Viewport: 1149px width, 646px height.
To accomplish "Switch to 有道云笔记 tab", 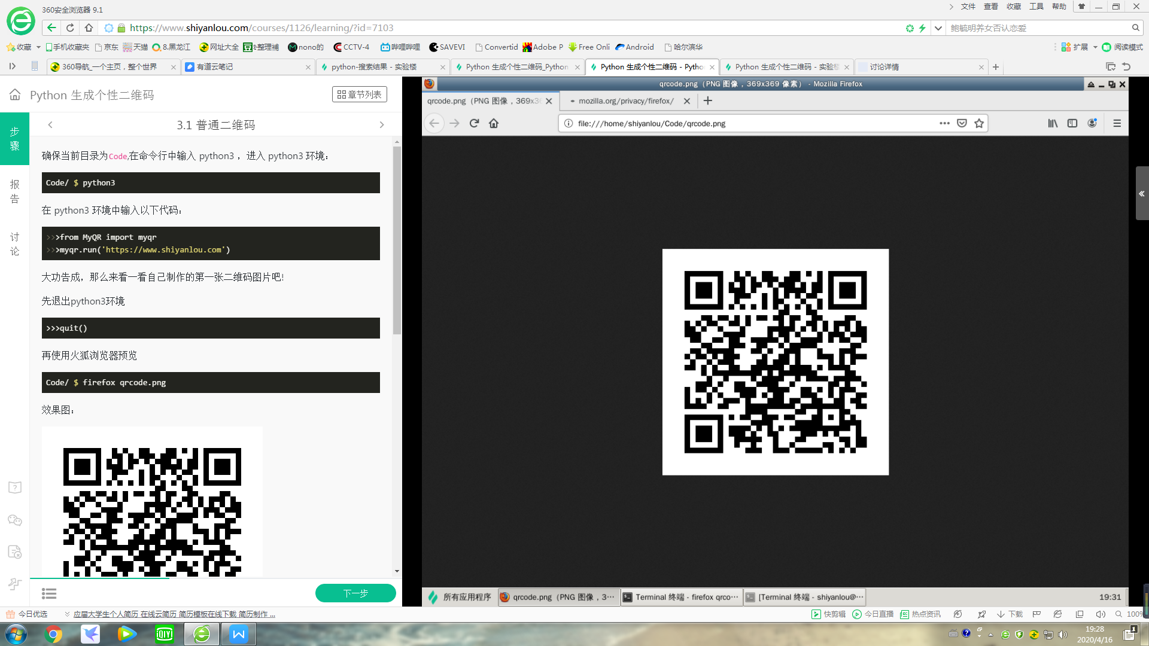I will click(245, 67).
